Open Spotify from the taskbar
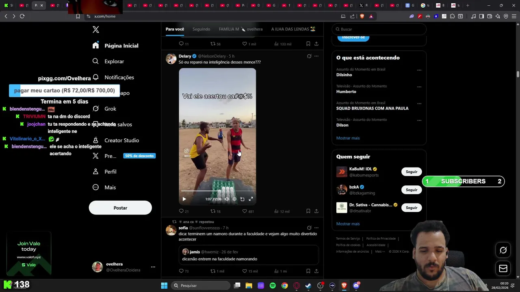 [273, 286]
